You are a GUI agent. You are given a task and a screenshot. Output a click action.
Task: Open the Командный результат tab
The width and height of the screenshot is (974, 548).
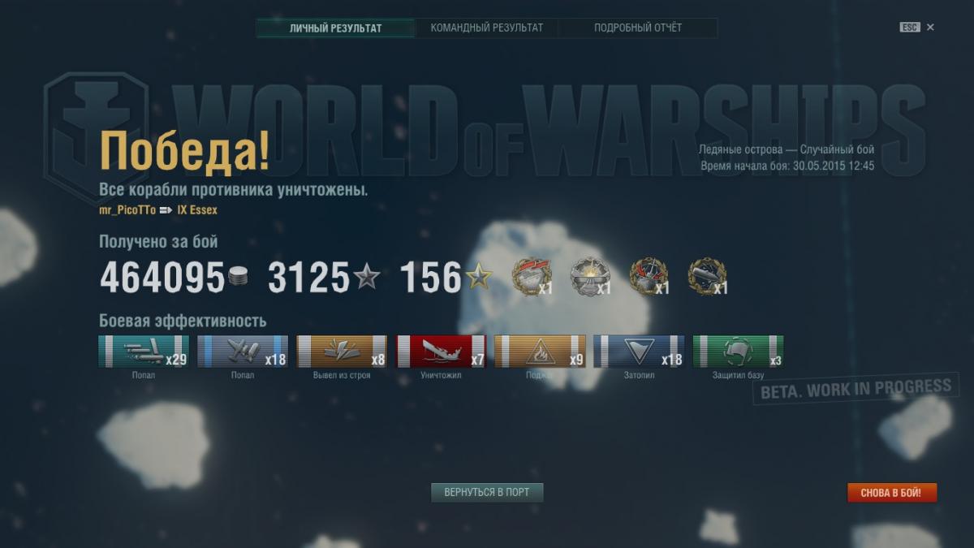pyautogui.click(x=487, y=28)
